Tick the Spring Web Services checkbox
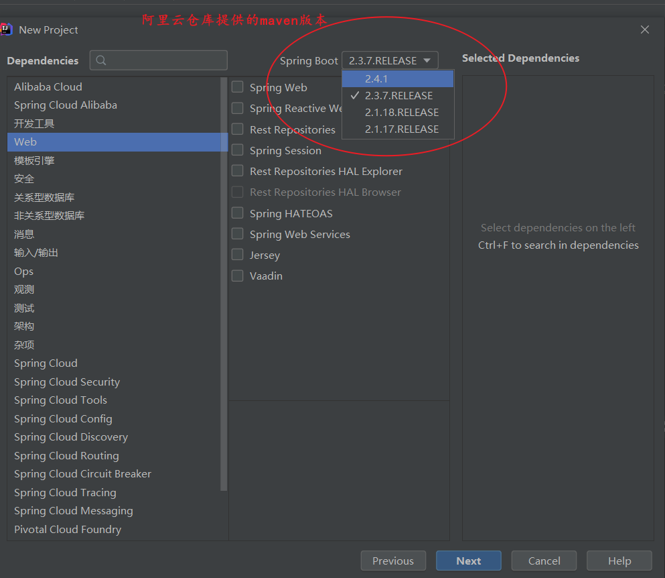The height and width of the screenshot is (578, 665). click(x=238, y=234)
